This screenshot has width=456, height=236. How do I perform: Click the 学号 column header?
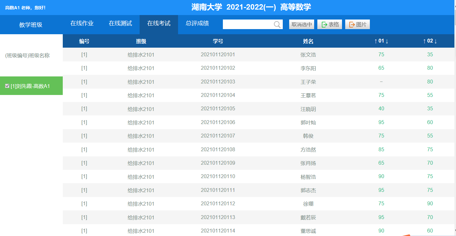[218, 41]
